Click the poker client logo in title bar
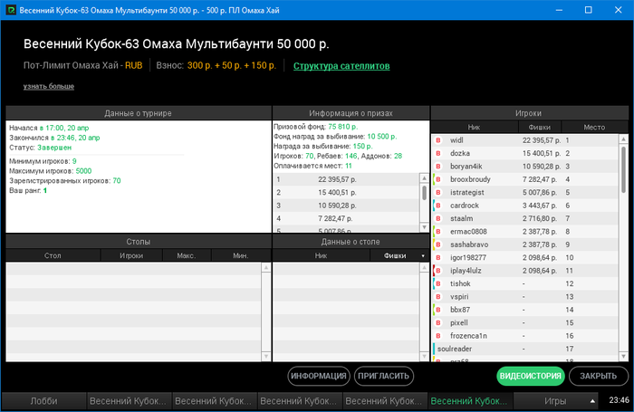The image size is (634, 412). coord(11,10)
